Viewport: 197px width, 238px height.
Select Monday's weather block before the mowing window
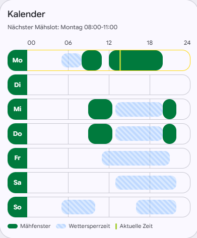[72, 60]
